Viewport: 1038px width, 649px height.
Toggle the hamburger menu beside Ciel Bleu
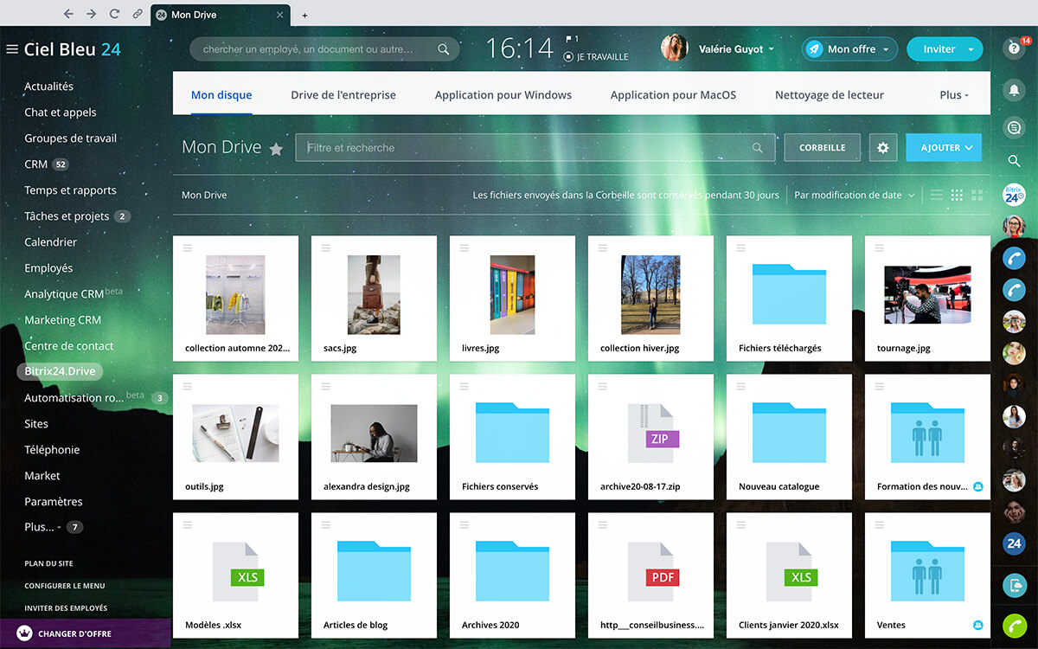coord(12,49)
